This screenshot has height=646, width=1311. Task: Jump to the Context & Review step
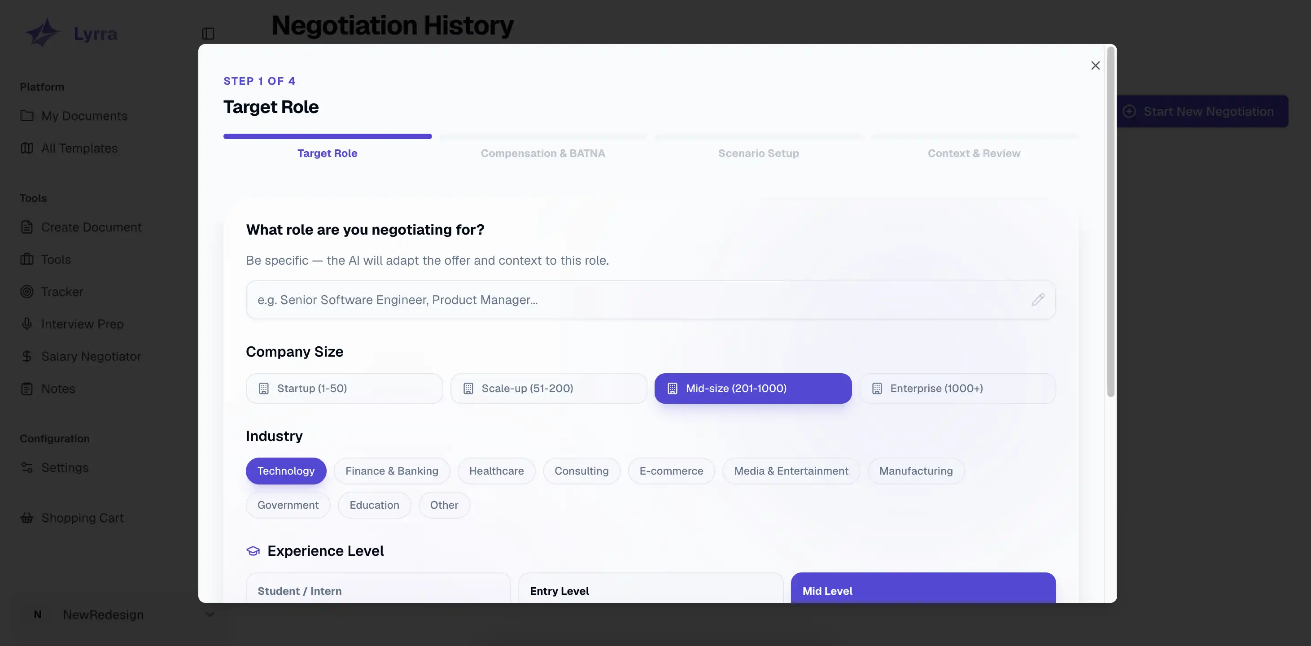pos(974,153)
